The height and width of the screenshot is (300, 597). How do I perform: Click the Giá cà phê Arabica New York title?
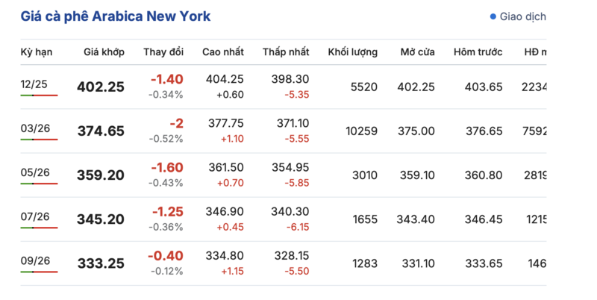click(116, 16)
